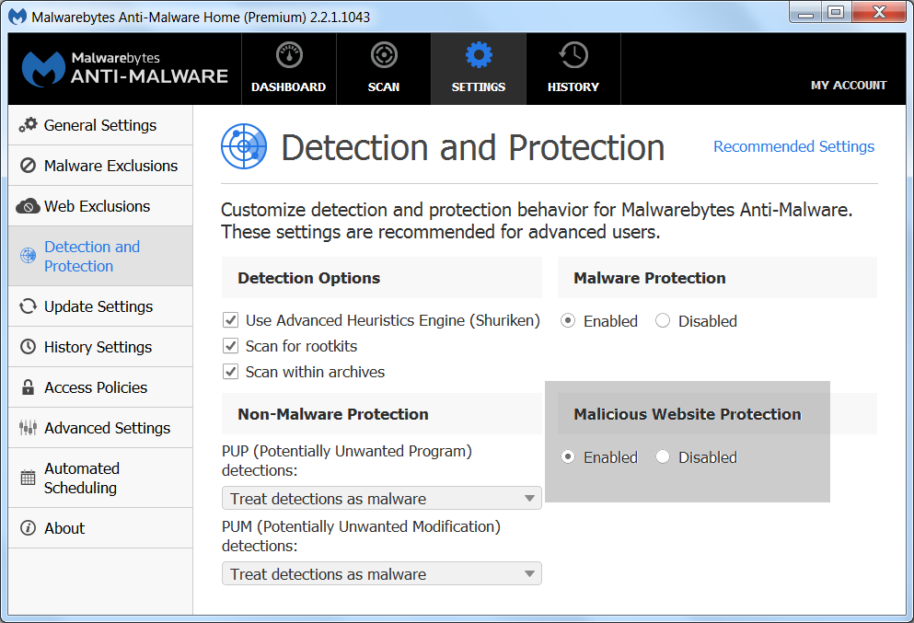Open the History tab
Image resolution: width=914 pixels, height=623 pixels.
tap(573, 69)
